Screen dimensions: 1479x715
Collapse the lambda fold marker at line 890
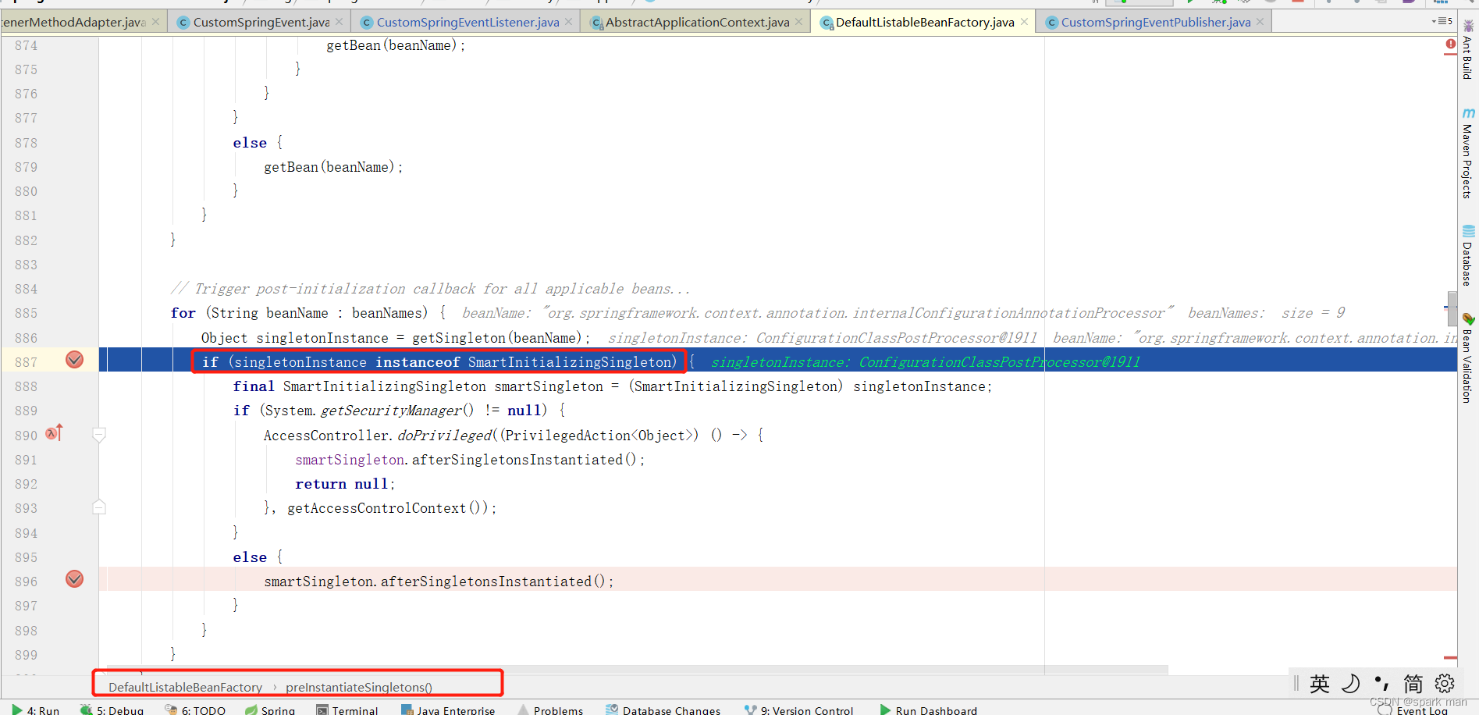coord(99,435)
